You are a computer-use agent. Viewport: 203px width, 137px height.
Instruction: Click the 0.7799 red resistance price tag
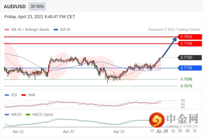(190, 43)
